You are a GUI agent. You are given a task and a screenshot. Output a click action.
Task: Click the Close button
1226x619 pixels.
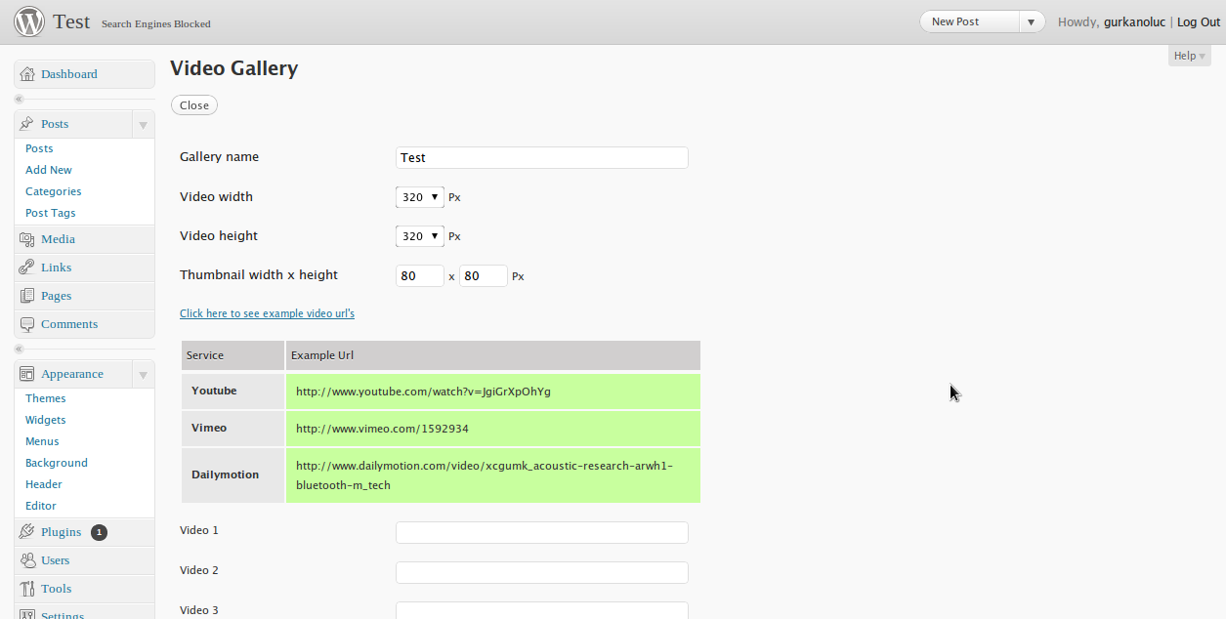coord(194,105)
